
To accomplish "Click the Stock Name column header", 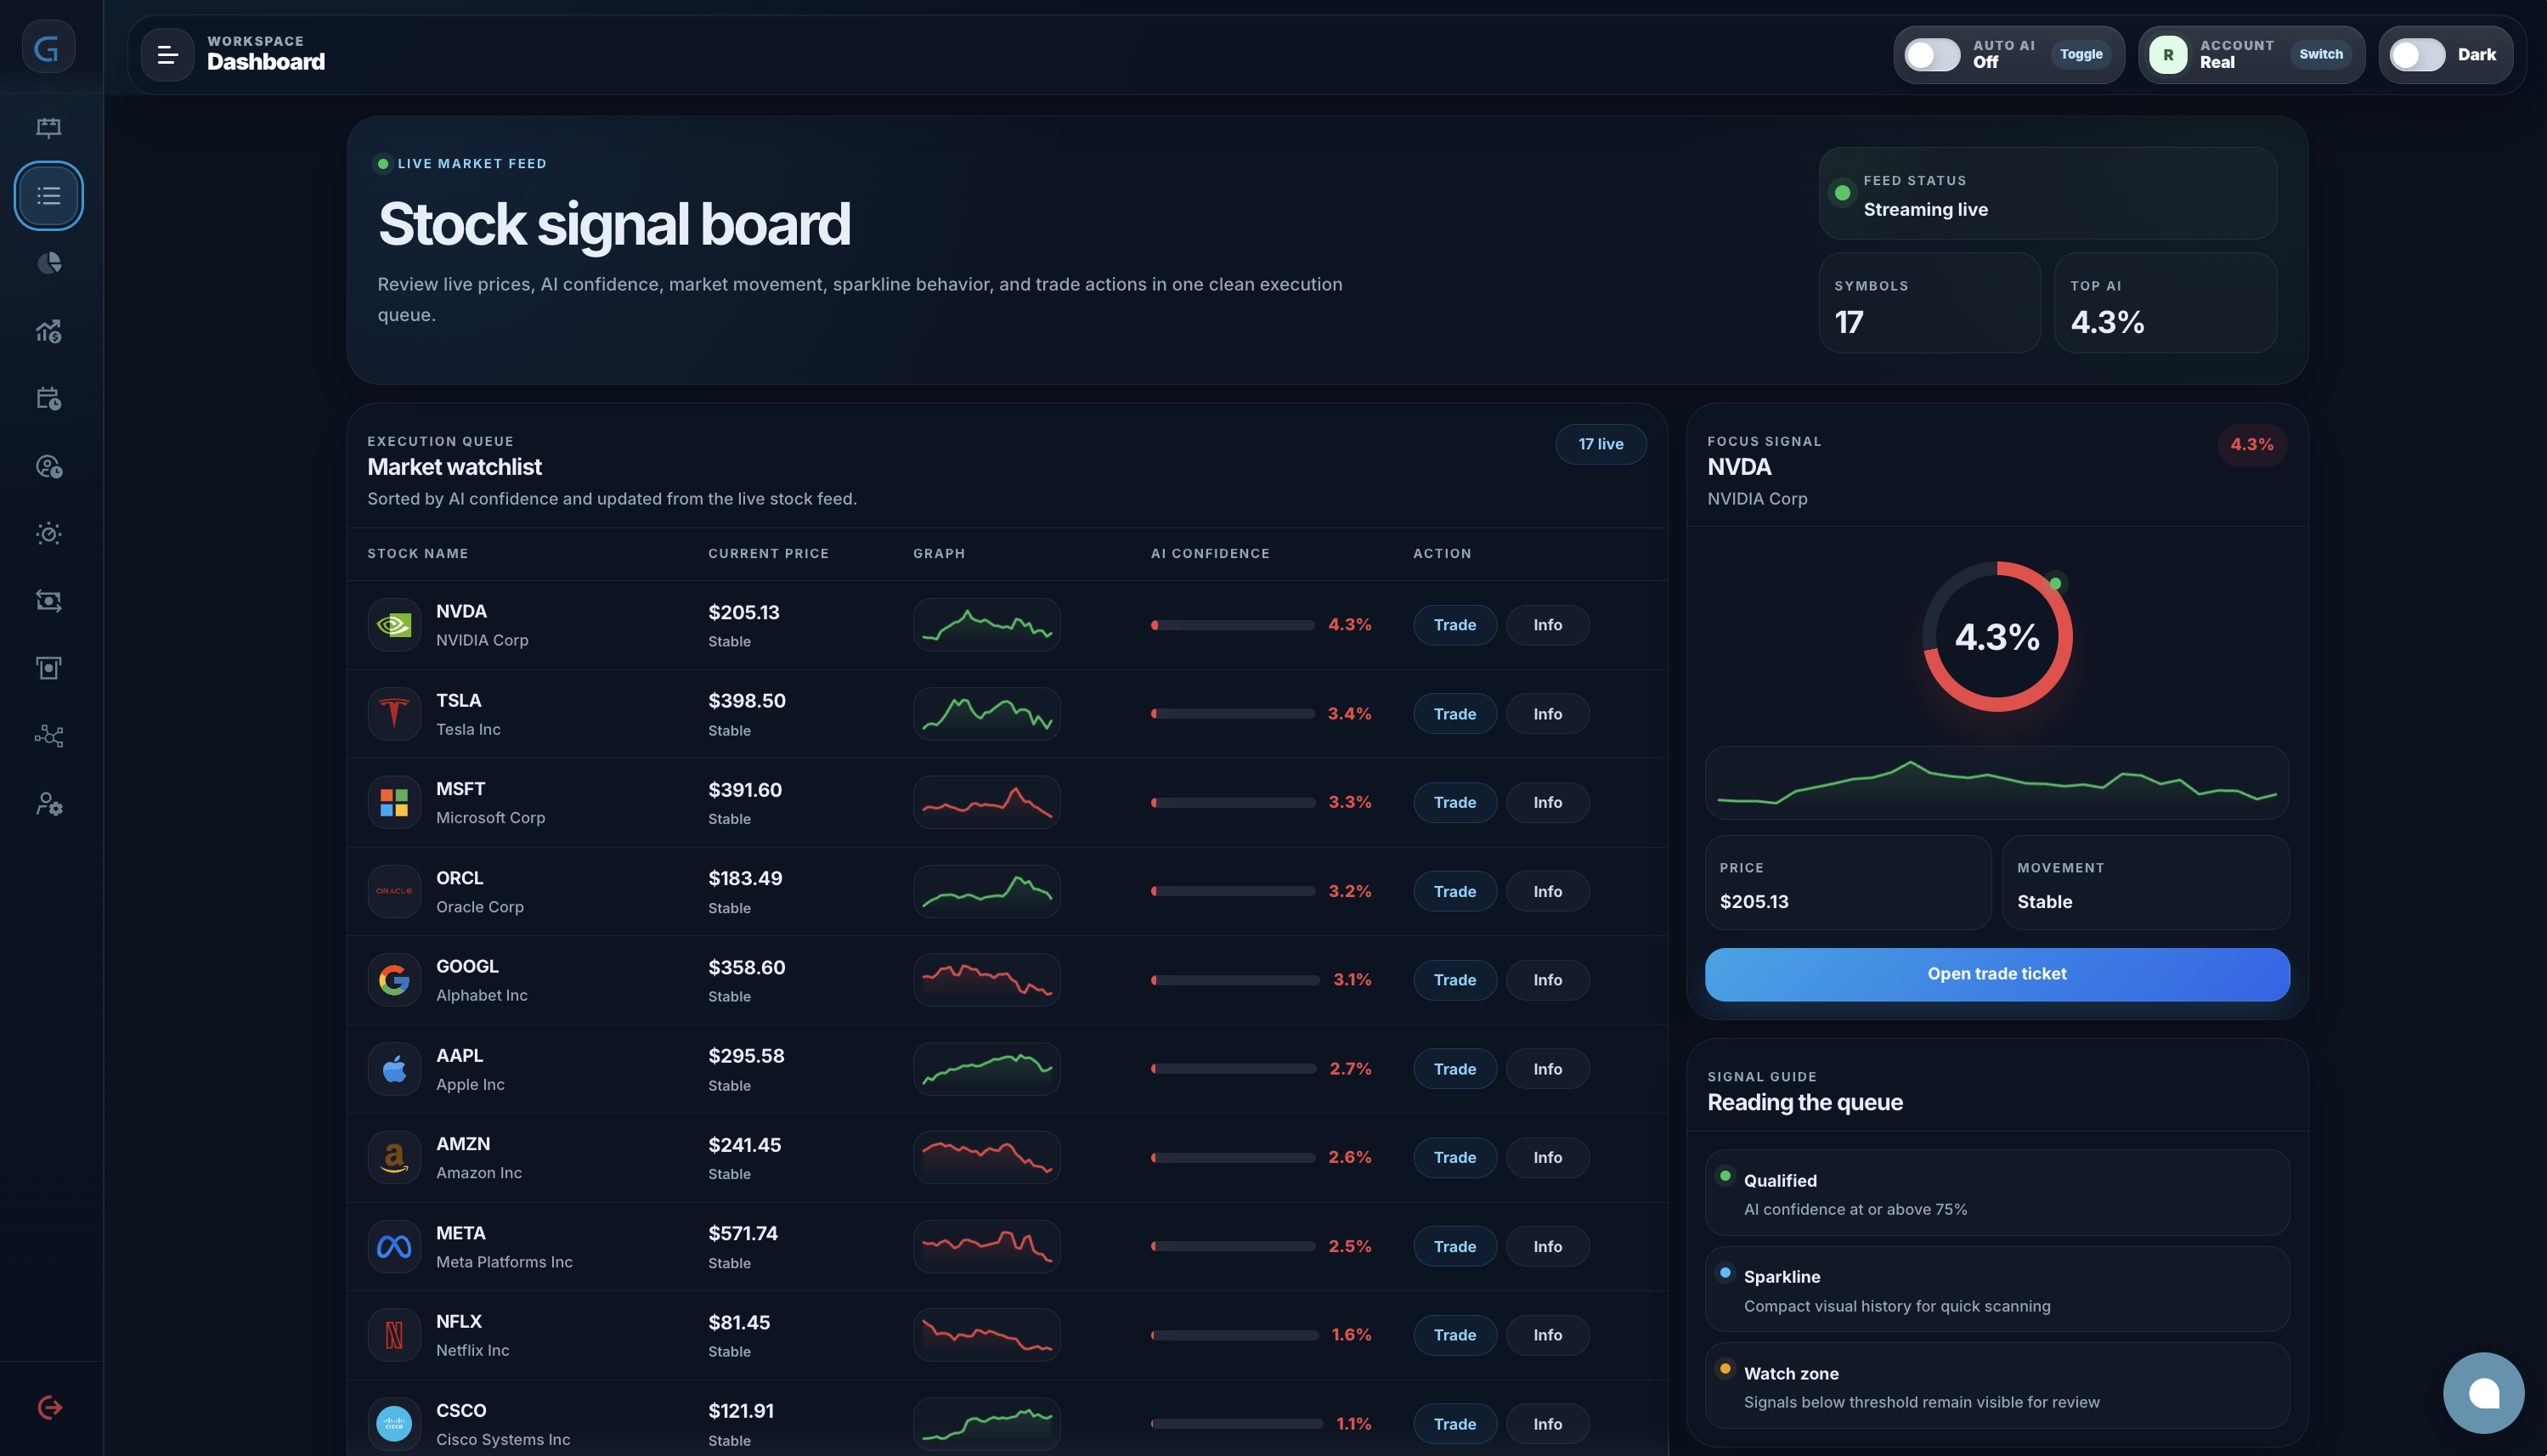I will pos(418,553).
